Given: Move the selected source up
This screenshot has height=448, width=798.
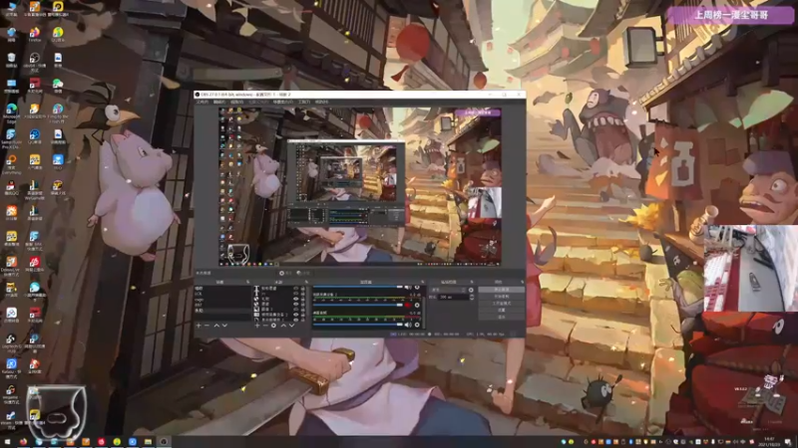Looking at the screenshot, I should 283,326.
